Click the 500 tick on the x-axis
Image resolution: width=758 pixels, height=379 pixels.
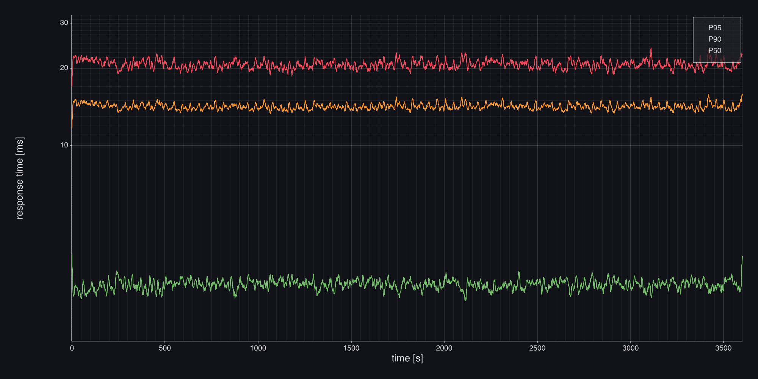coord(165,348)
